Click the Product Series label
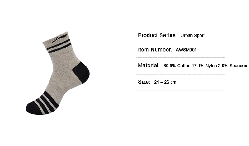This screenshot has width=249, height=146. click(157, 35)
